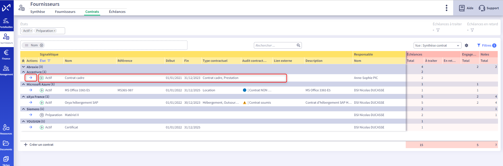This screenshot has height=166, width=503.
Task: Open the three-dot more options menu
Action: point(446,8)
